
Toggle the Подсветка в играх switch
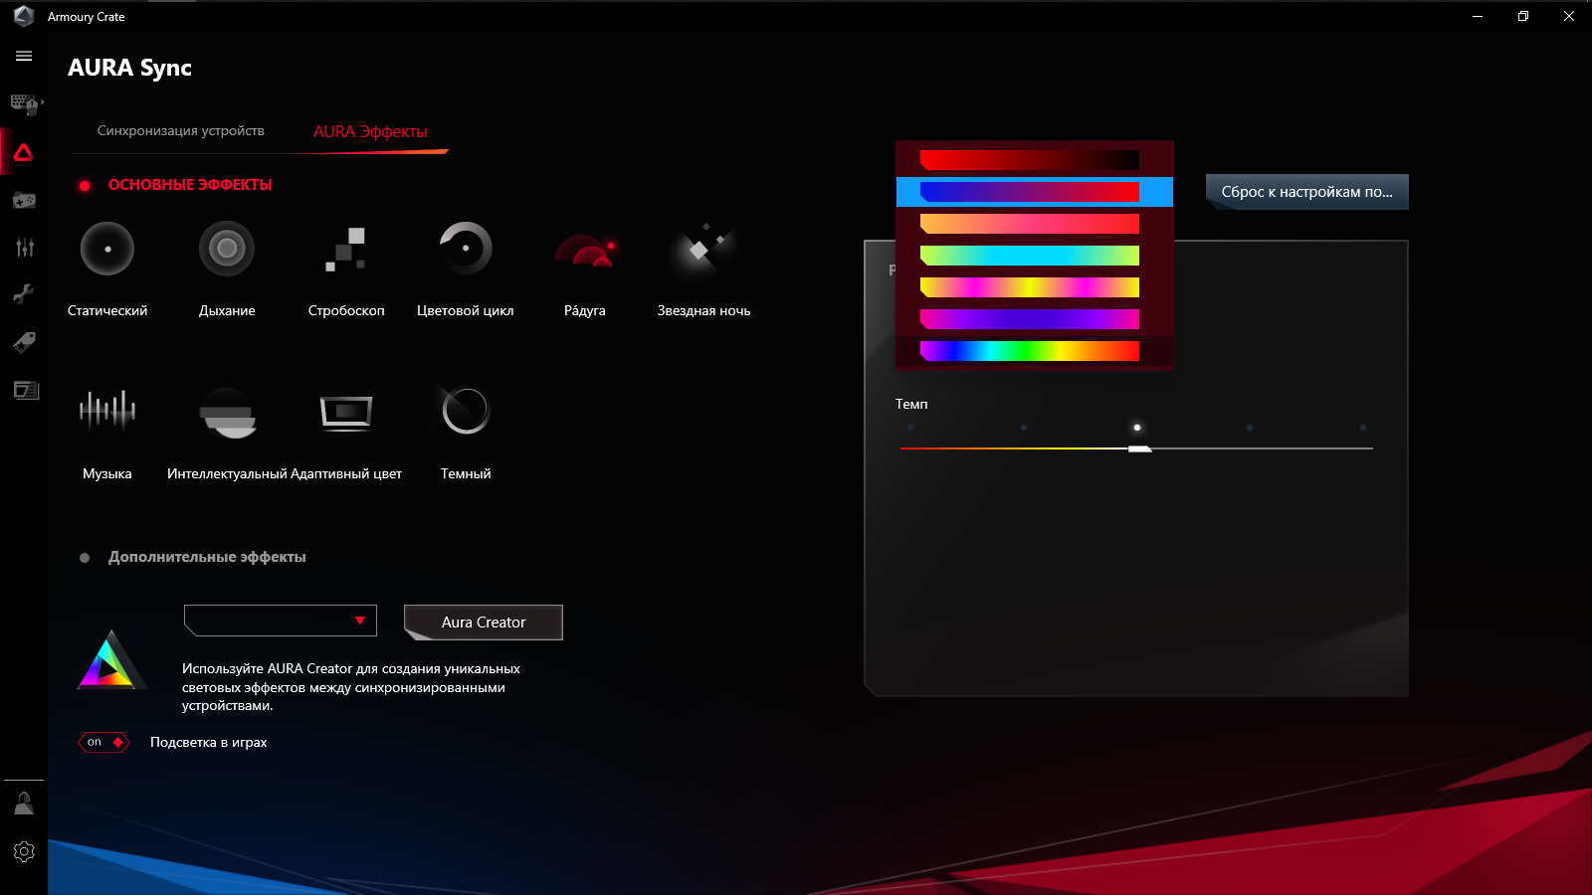point(104,742)
